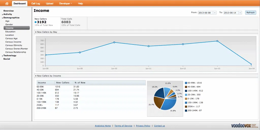Click the blue New Callers indicator dot
The image size is (260, 130).
36,22
